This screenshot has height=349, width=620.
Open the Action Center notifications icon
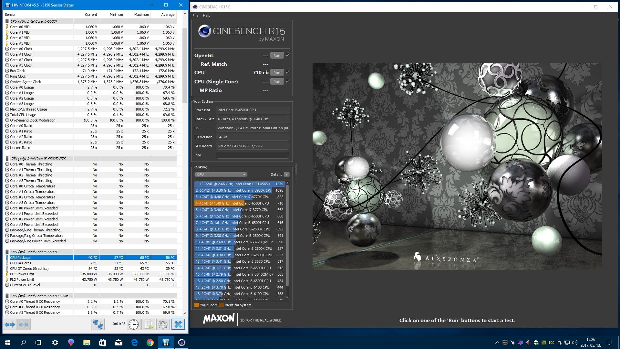click(x=609, y=343)
